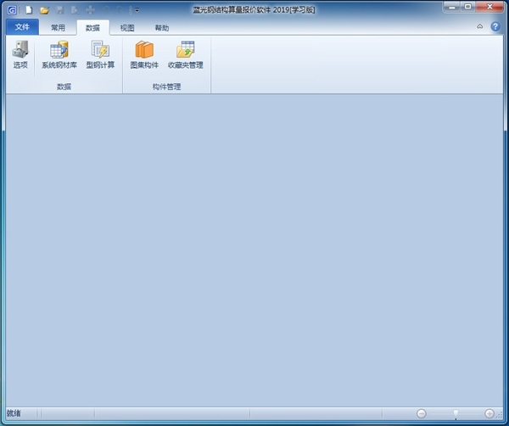Zoom in with the plus button
The image size is (509, 426).
point(489,413)
